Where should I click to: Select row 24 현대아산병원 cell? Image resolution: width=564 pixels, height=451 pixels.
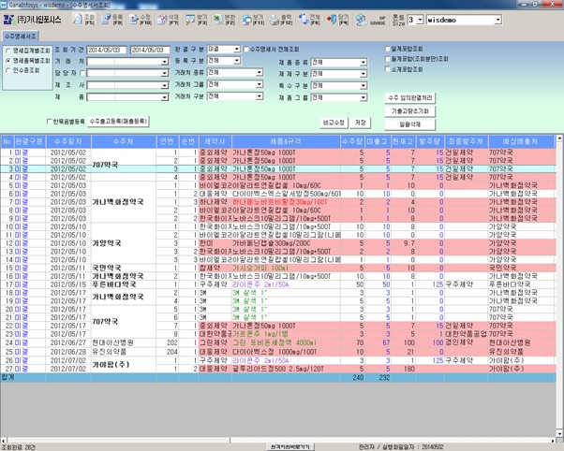124,342
